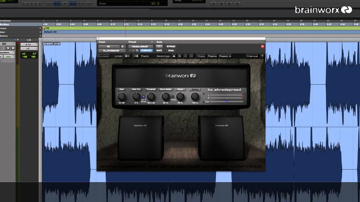This screenshot has height=202, width=360.
Task: Open the plugin help question mark
Action: [x=262, y=56]
